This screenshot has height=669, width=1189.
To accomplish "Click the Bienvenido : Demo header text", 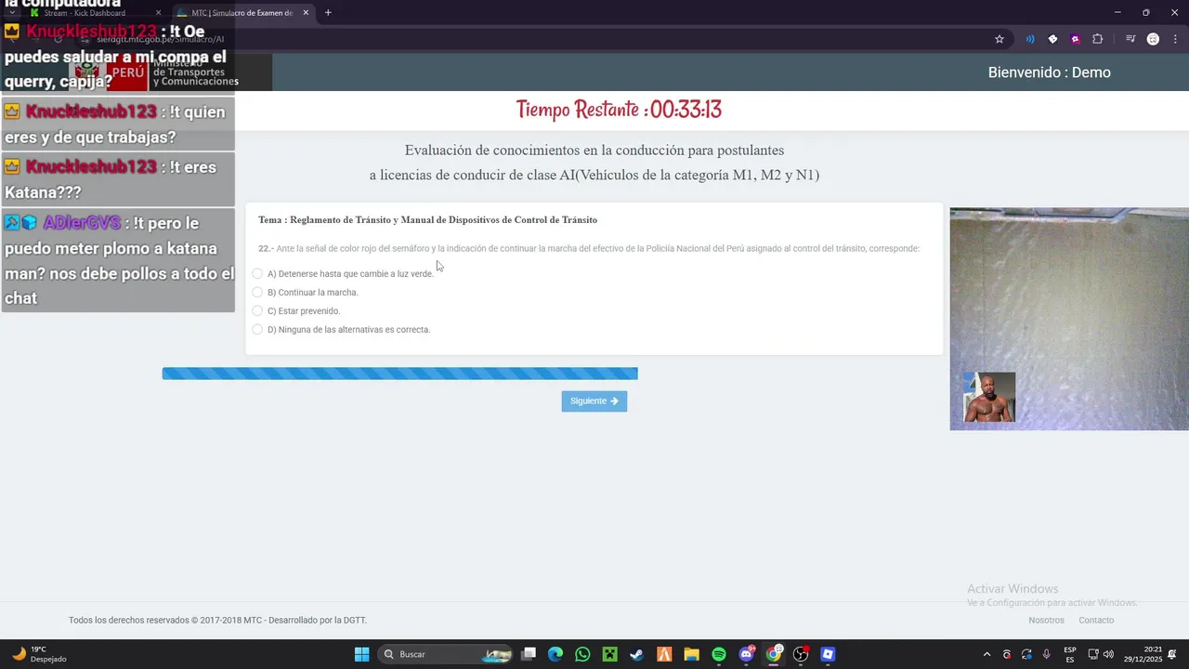I will 1049,72.
